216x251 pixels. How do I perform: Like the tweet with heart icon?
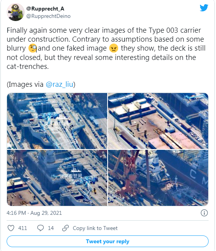(x=11, y=228)
